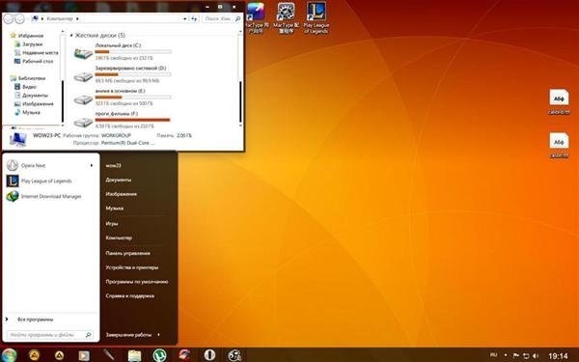Open the MacType gear desktop shortcut
This screenshot has height=362, width=579.
click(x=287, y=17)
